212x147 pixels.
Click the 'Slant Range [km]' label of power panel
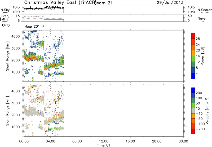[x=7, y=56]
